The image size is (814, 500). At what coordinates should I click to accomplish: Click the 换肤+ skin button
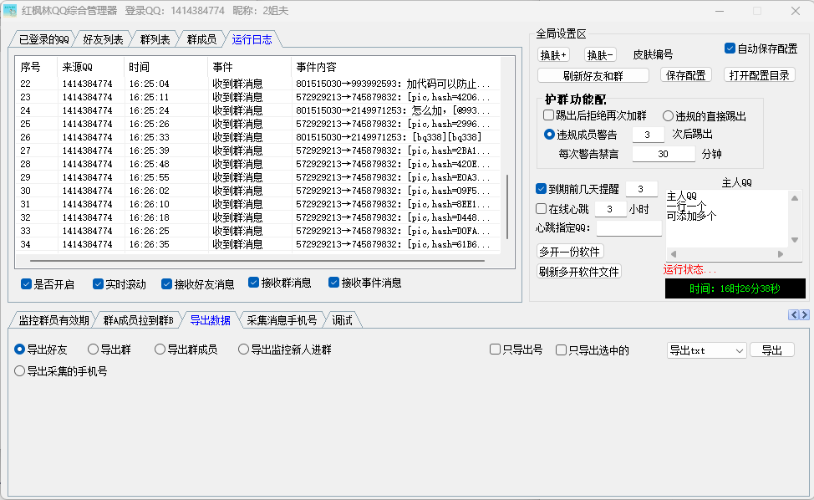pyautogui.click(x=553, y=55)
